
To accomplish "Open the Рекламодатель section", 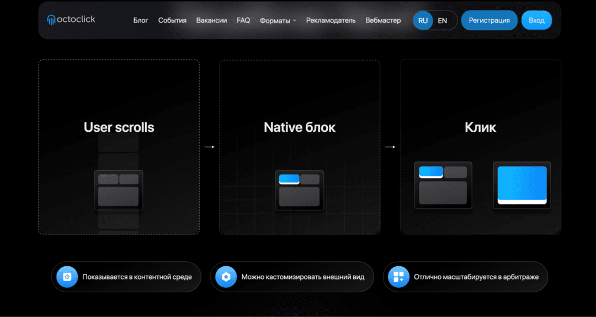I will point(331,20).
